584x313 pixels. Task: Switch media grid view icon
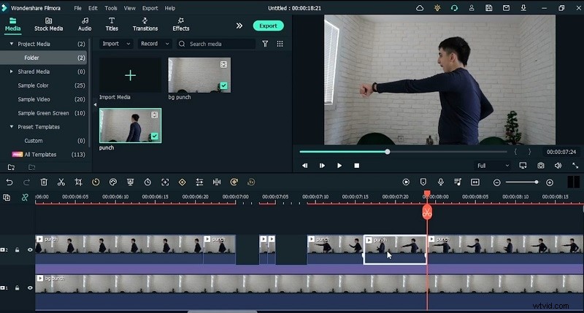(x=280, y=44)
